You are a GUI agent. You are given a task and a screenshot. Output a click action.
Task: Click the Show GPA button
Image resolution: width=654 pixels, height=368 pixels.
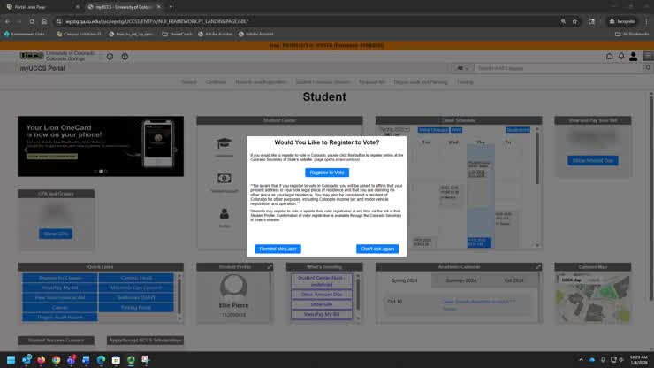click(56, 234)
